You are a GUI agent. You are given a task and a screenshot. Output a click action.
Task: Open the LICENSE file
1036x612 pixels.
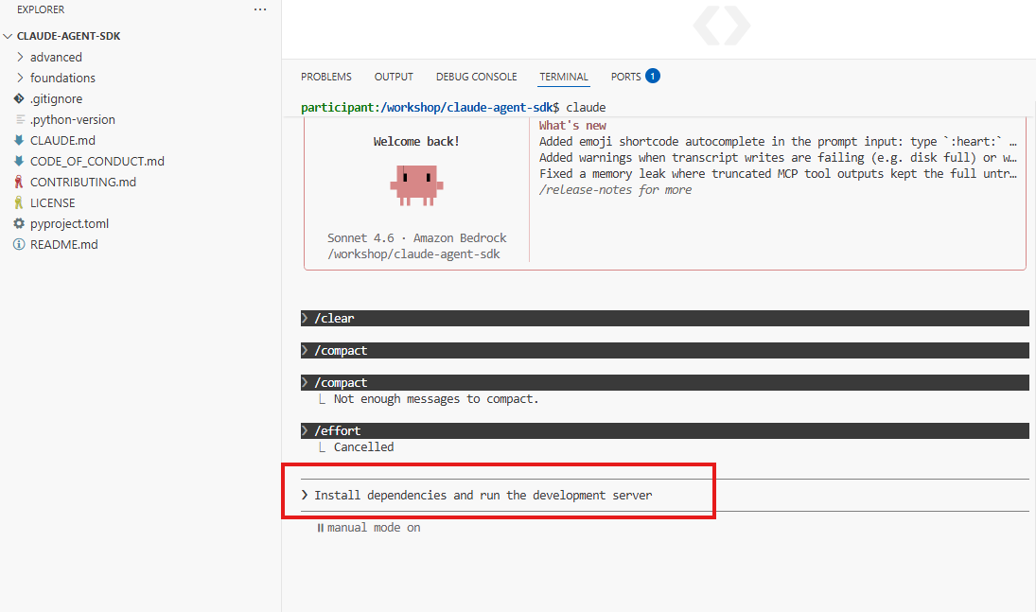coord(53,203)
